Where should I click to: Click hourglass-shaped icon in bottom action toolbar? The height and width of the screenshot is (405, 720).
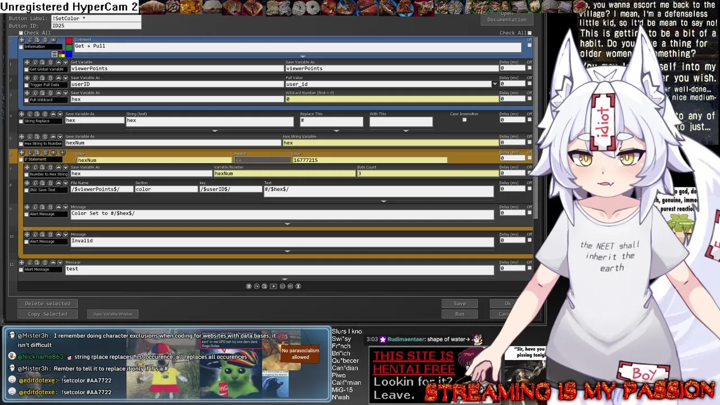coord(298,286)
